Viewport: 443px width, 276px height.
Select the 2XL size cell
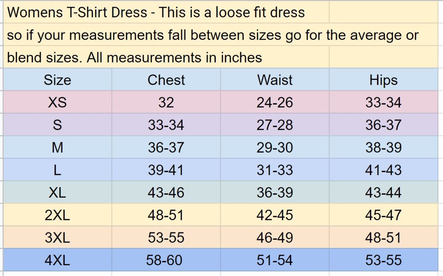click(x=57, y=215)
